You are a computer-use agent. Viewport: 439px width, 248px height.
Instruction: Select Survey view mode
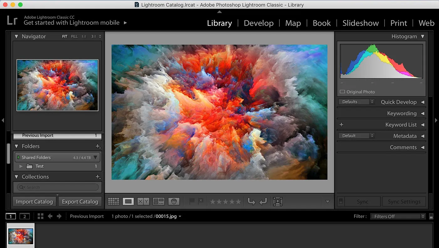(159, 201)
